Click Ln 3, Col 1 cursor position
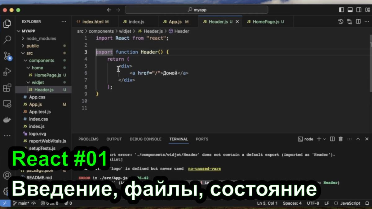 pyautogui.click(x=267, y=203)
